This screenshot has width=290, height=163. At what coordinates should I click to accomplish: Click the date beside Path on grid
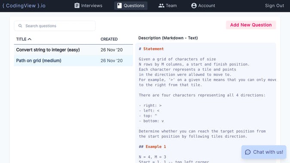(x=112, y=60)
